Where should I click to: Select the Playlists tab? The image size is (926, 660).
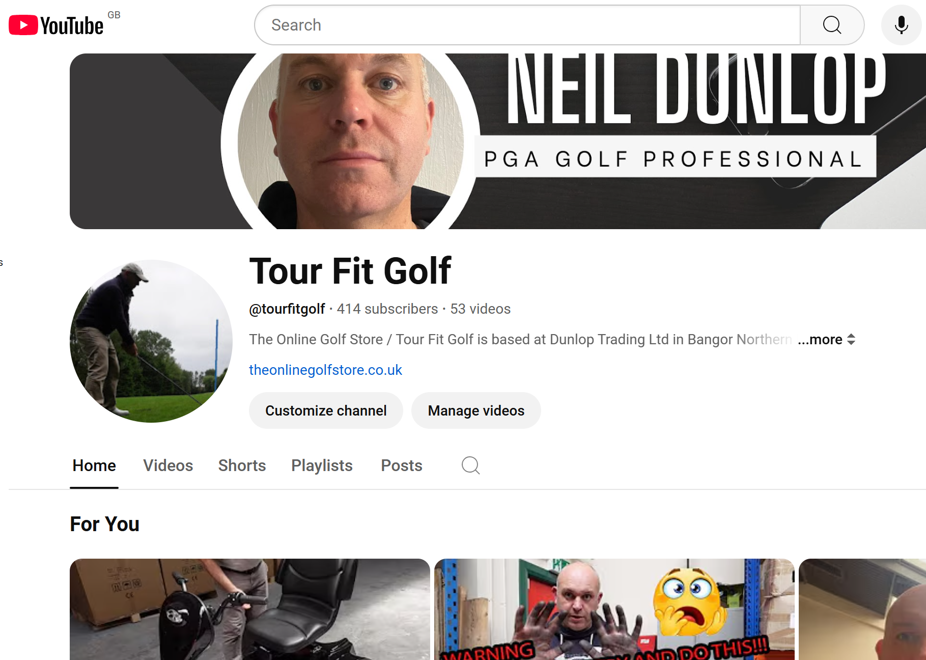(x=322, y=465)
